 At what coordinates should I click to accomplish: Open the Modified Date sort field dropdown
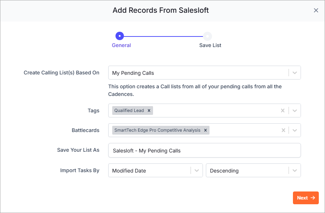(x=156, y=170)
